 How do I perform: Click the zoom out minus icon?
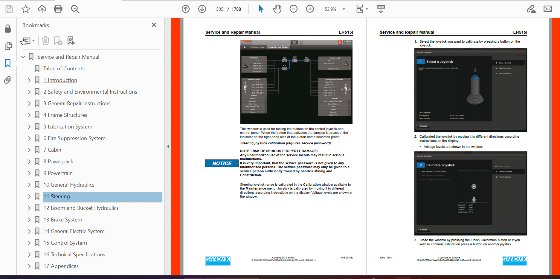[294, 9]
